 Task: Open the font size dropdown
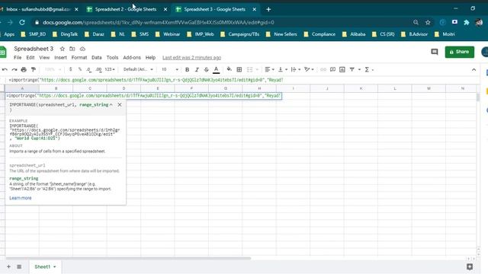[170, 69]
